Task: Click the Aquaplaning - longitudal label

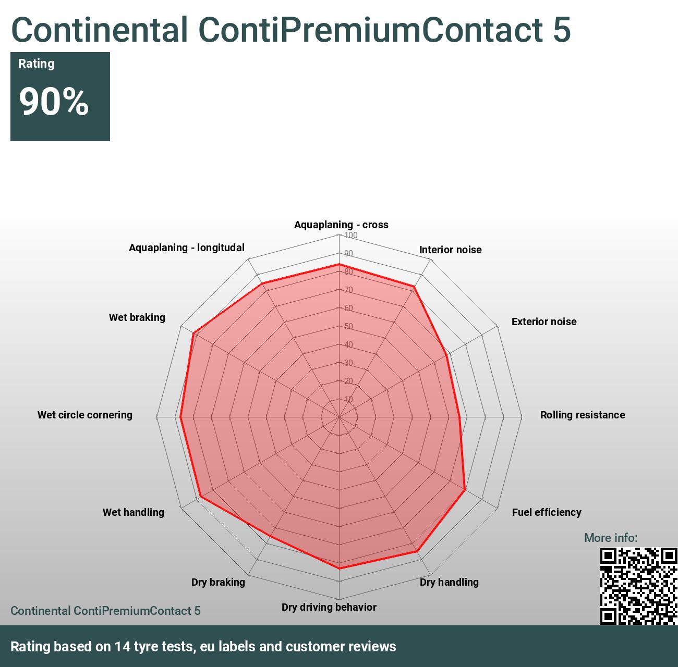Action: click(187, 248)
